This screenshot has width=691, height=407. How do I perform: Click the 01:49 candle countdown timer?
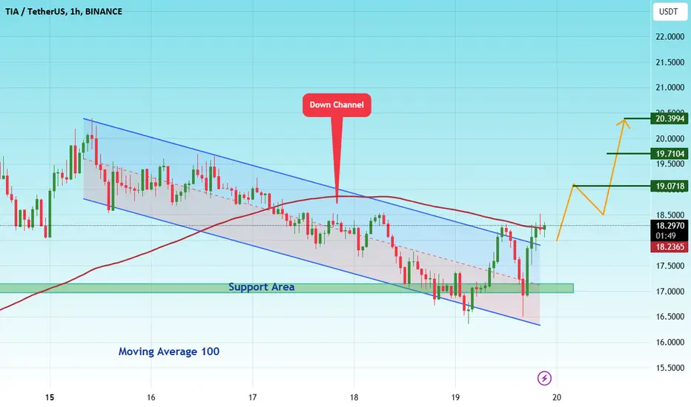coord(665,236)
